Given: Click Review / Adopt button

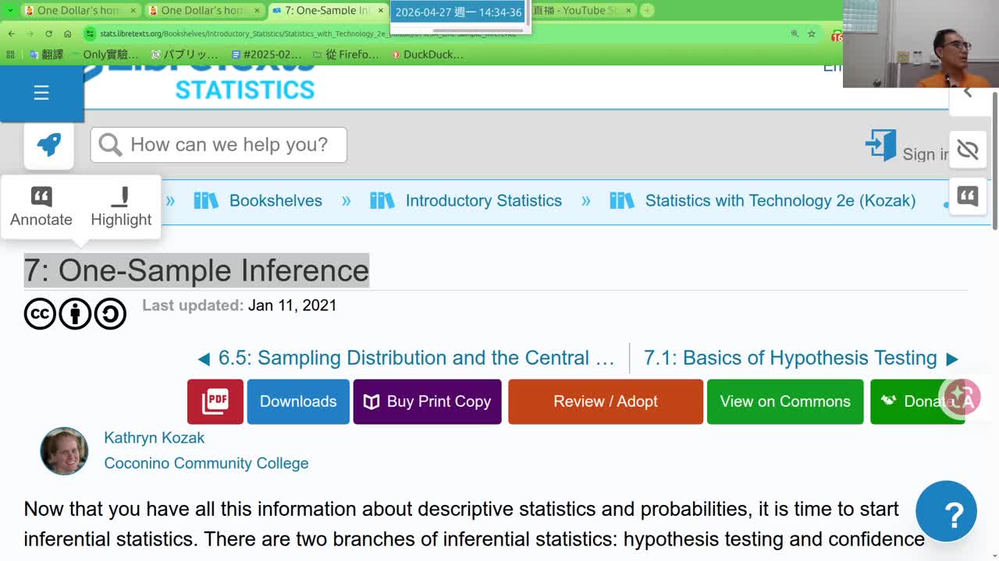Looking at the screenshot, I should click(x=606, y=401).
